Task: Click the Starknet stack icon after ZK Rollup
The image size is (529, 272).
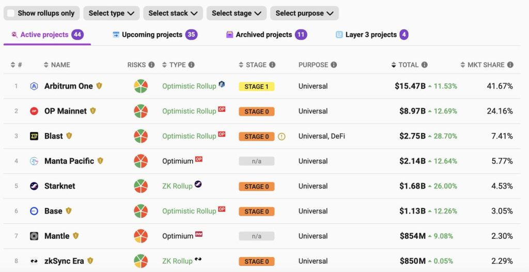Action: (198, 184)
